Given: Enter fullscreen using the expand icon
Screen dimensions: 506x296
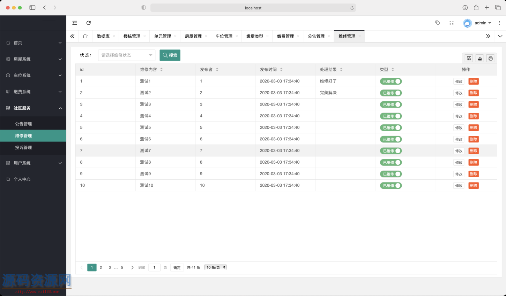Looking at the screenshot, I should [x=452, y=23].
